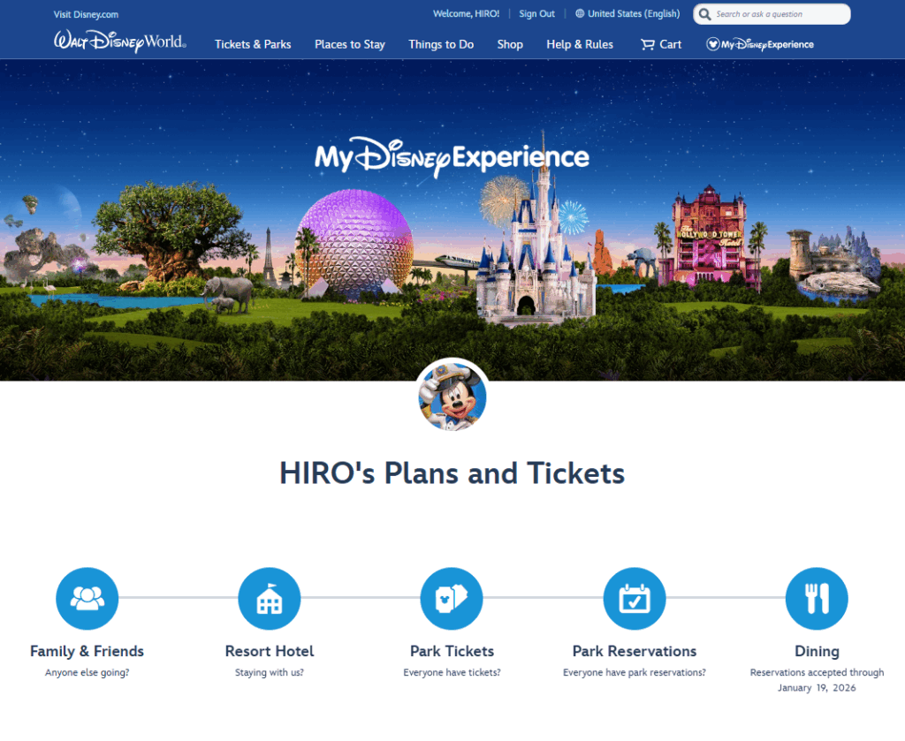Select the Park Tickets icon

tap(452, 599)
